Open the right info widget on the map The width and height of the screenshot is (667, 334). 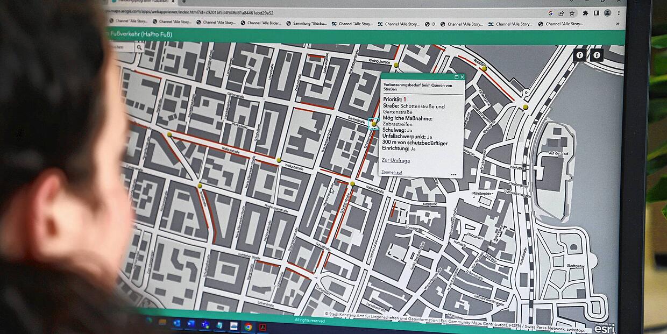pyautogui.click(x=597, y=55)
